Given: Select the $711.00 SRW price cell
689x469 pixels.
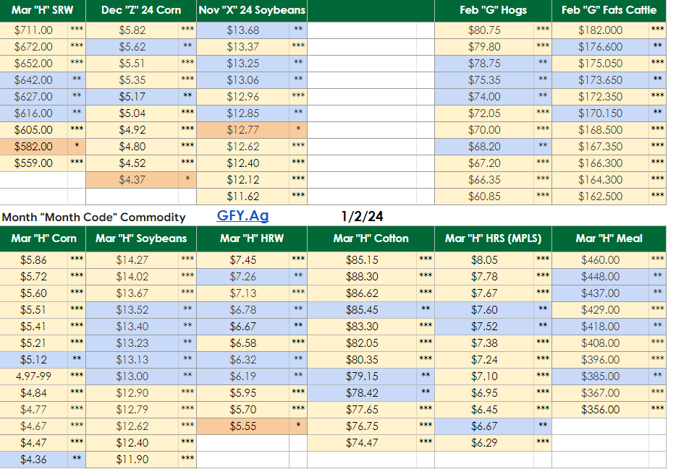Looking at the screenshot, I should (34, 30).
